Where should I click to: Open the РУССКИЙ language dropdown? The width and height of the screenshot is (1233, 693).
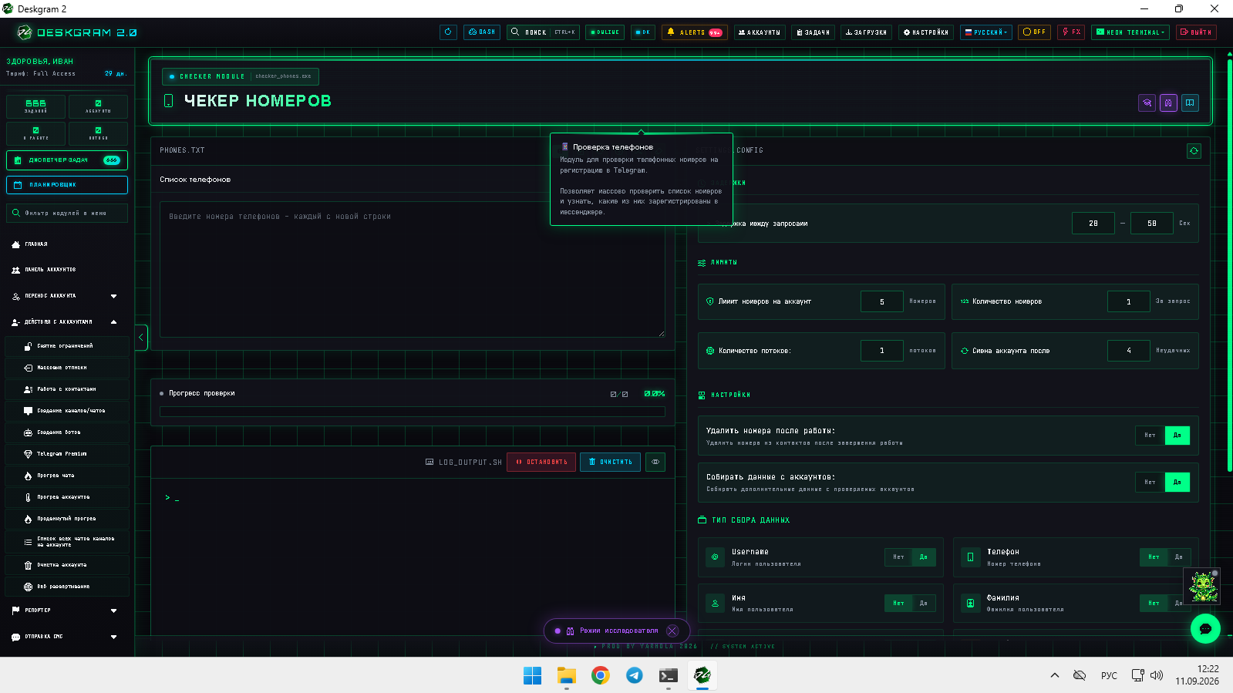(x=986, y=32)
